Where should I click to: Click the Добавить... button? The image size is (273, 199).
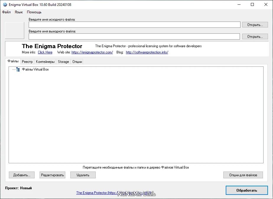coord(22,175)
